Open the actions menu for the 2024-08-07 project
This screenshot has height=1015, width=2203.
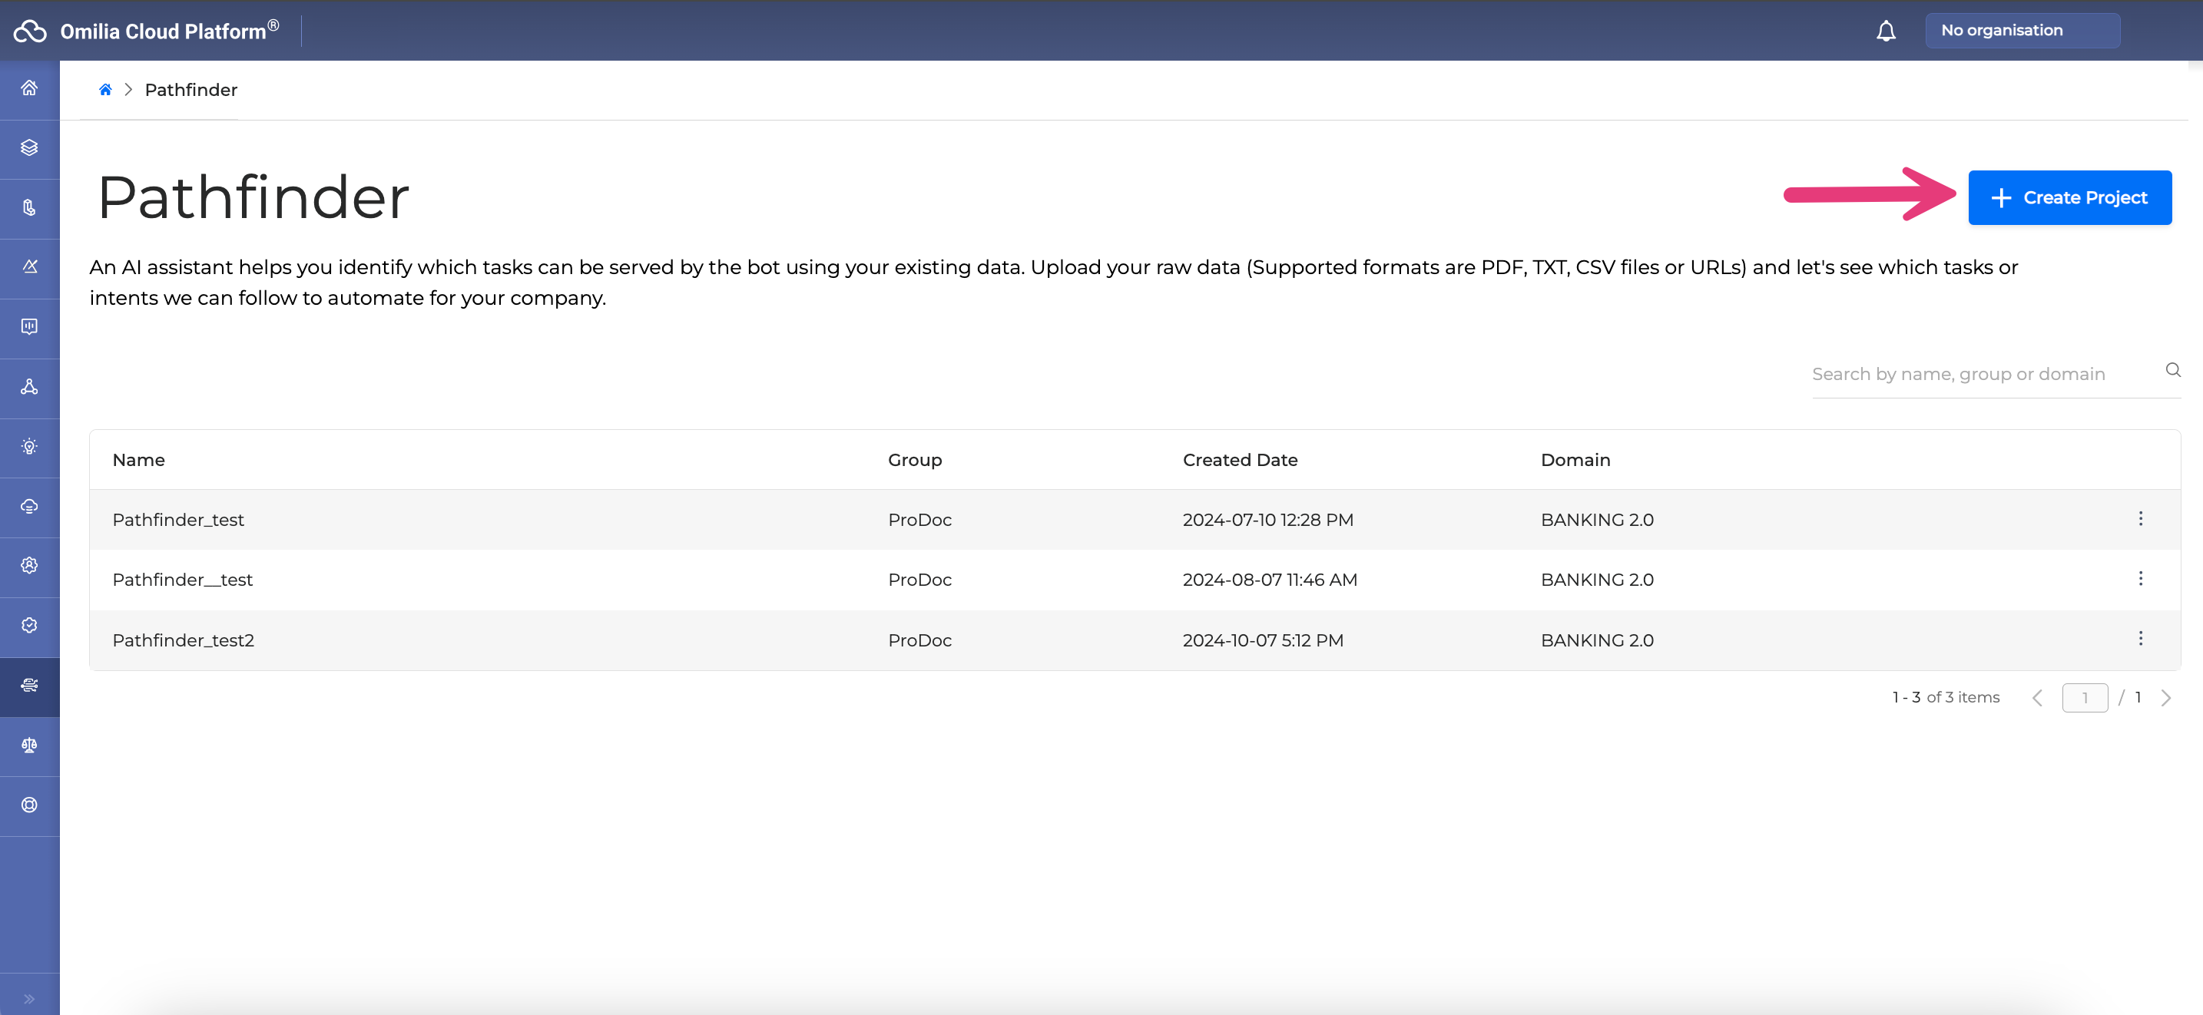2140,579
